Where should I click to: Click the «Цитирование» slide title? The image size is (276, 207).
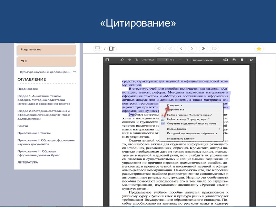pos(138,23)
